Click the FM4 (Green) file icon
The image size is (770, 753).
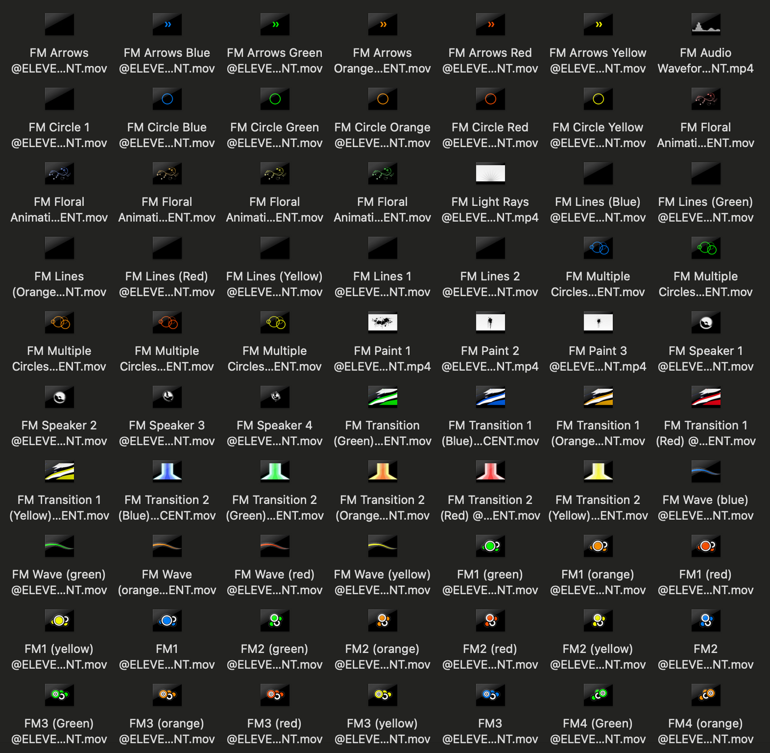coord(598,695)
